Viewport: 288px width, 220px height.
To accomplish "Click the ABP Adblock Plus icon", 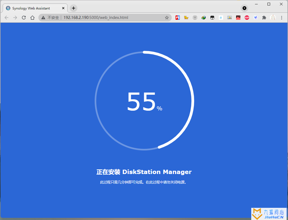I will 247,18.
